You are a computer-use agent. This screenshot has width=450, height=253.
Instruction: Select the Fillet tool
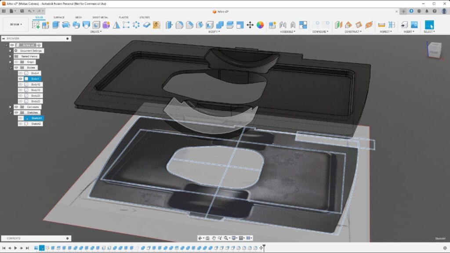click(x=179, y=25)
